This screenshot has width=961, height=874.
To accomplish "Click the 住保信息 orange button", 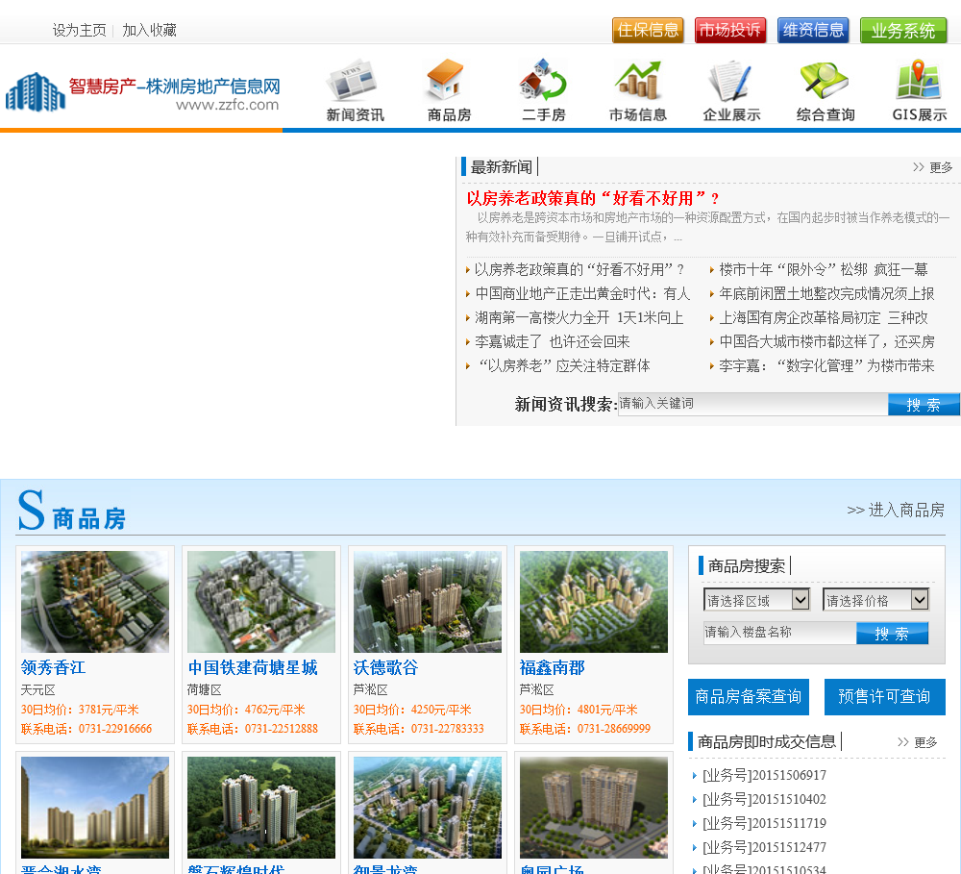I will [648, 30].
